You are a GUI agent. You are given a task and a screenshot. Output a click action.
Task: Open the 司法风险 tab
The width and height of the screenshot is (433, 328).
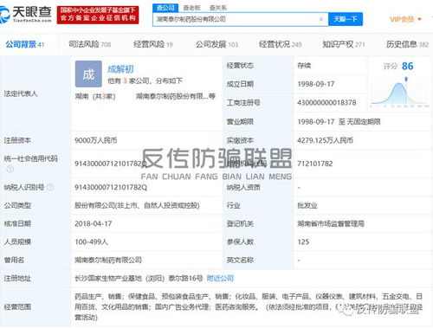point(90,44)
